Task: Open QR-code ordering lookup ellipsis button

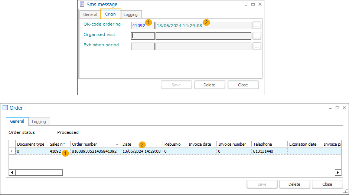Action: pos(257,26)
